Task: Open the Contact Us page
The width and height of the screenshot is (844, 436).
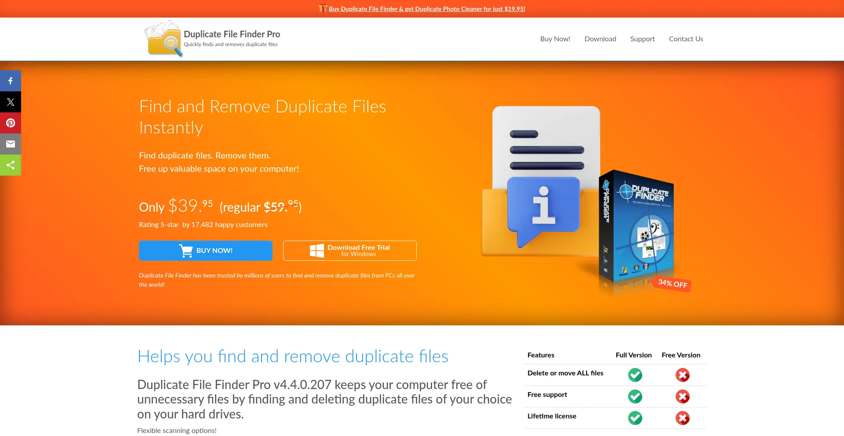Action: tap(686, 39)
